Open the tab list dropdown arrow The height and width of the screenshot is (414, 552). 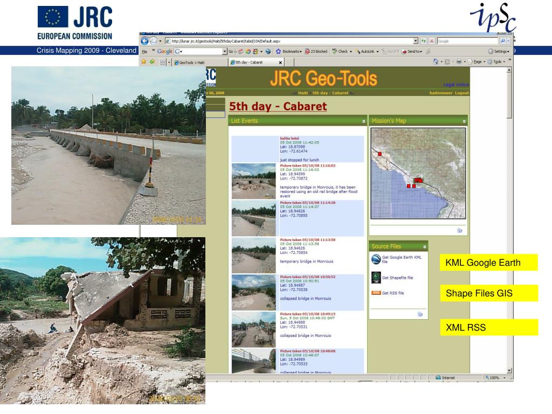[x=169, y=63]
